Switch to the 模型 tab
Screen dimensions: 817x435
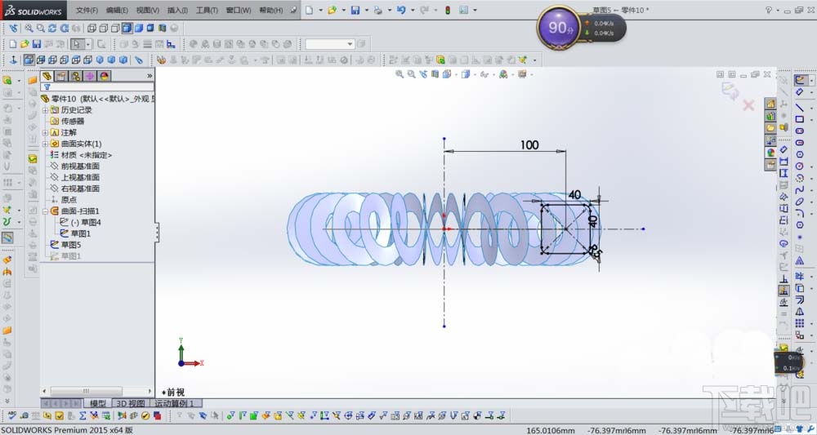point(97,403)
